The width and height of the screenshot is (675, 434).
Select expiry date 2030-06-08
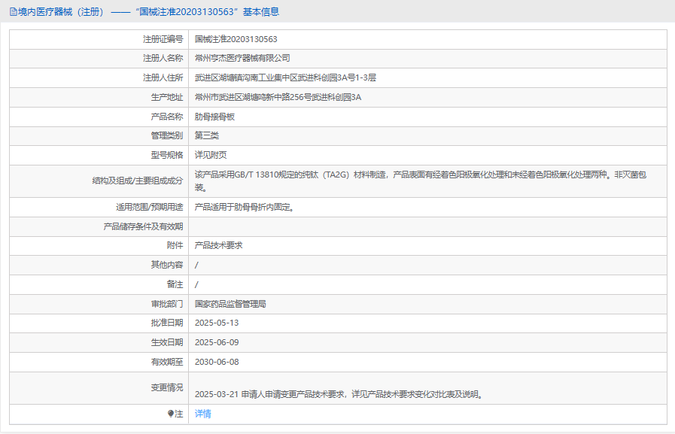click(217, 362)
